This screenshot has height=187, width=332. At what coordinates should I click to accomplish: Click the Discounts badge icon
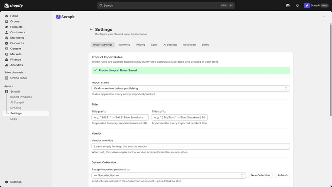pyautogui.click(x=7, y=43)
